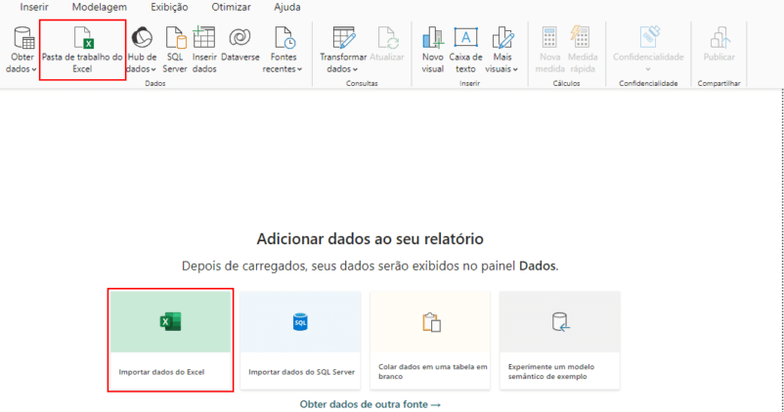This screenshot has height=412, width=784.
Task: Switch to the Modelagem tab
Action: 100,7
